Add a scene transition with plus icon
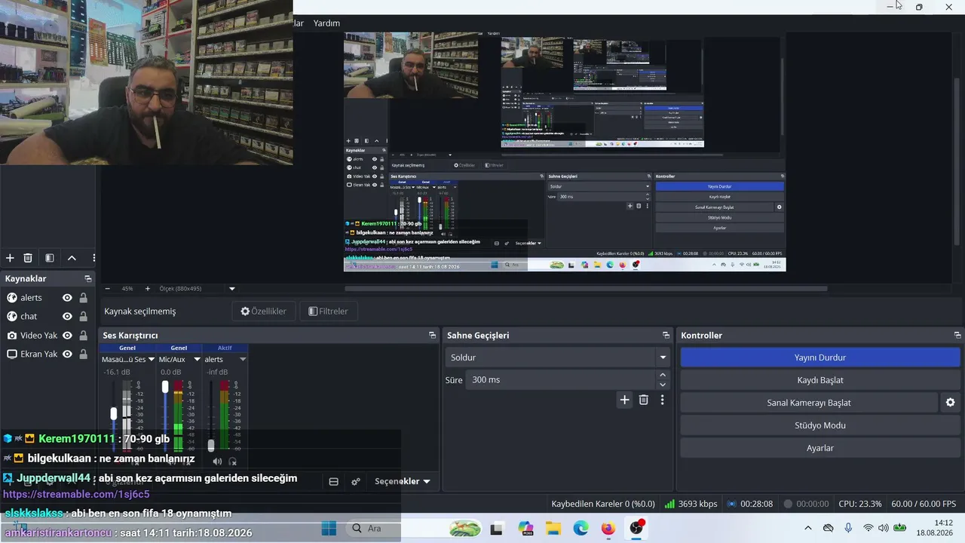 click(624, 400)
